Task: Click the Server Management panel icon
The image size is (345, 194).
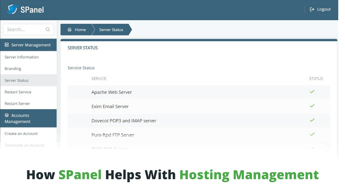Action: 7,45
